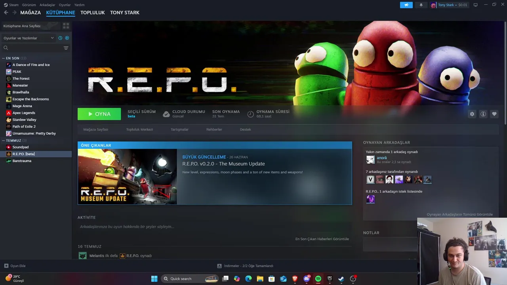The height and width of the screenshot is (285, 507).
Task: Open Spotify from the taskbar
Action: tap(318, 279)
